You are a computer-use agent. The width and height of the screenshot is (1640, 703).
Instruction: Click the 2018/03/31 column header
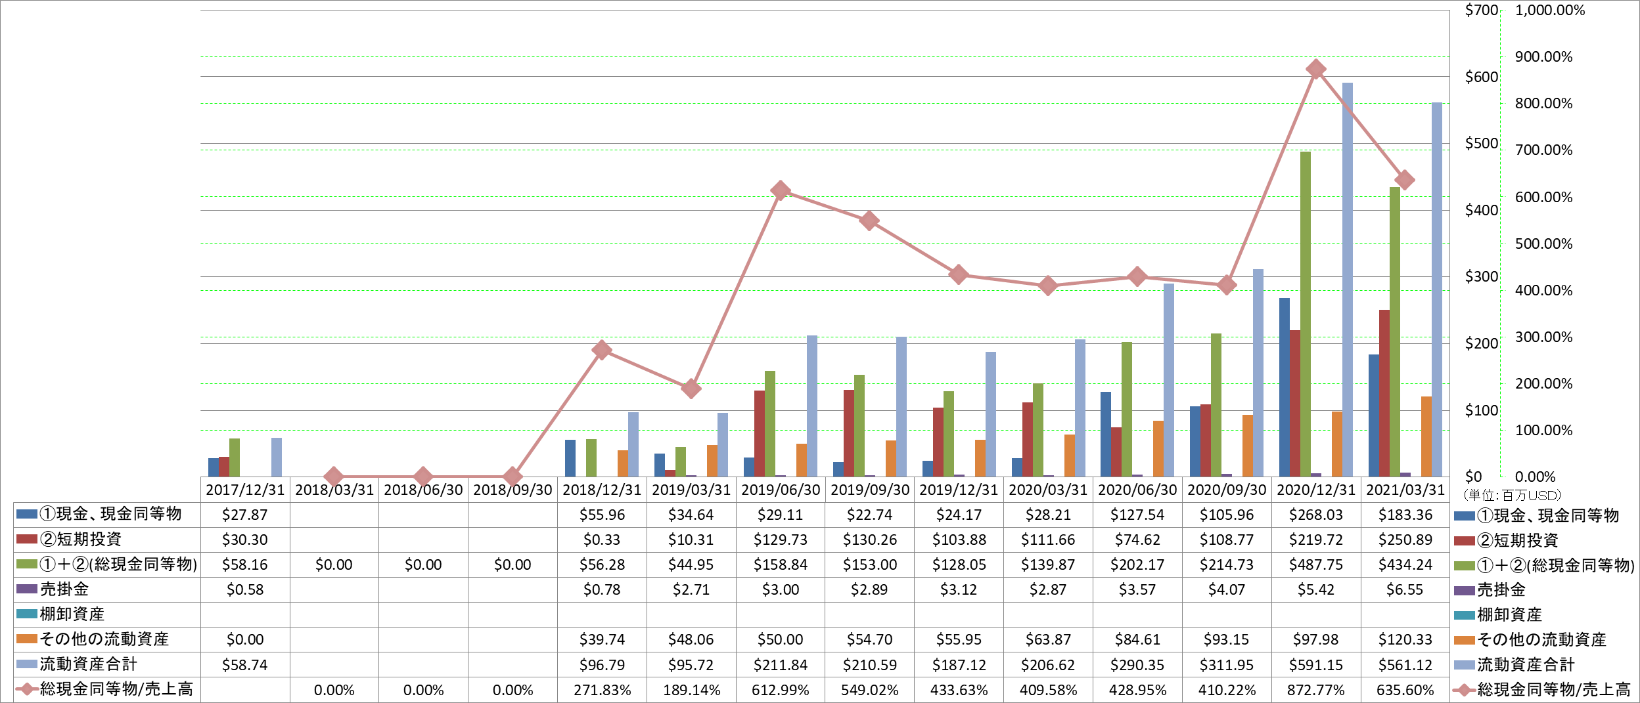coord(334,490)
